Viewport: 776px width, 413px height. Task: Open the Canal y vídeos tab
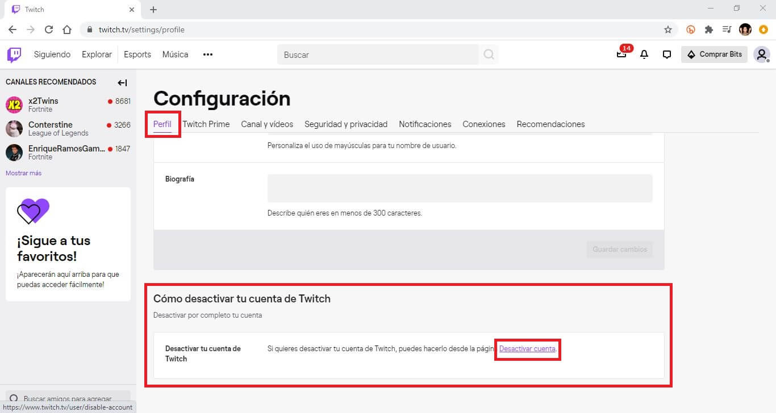pos(267,124)
